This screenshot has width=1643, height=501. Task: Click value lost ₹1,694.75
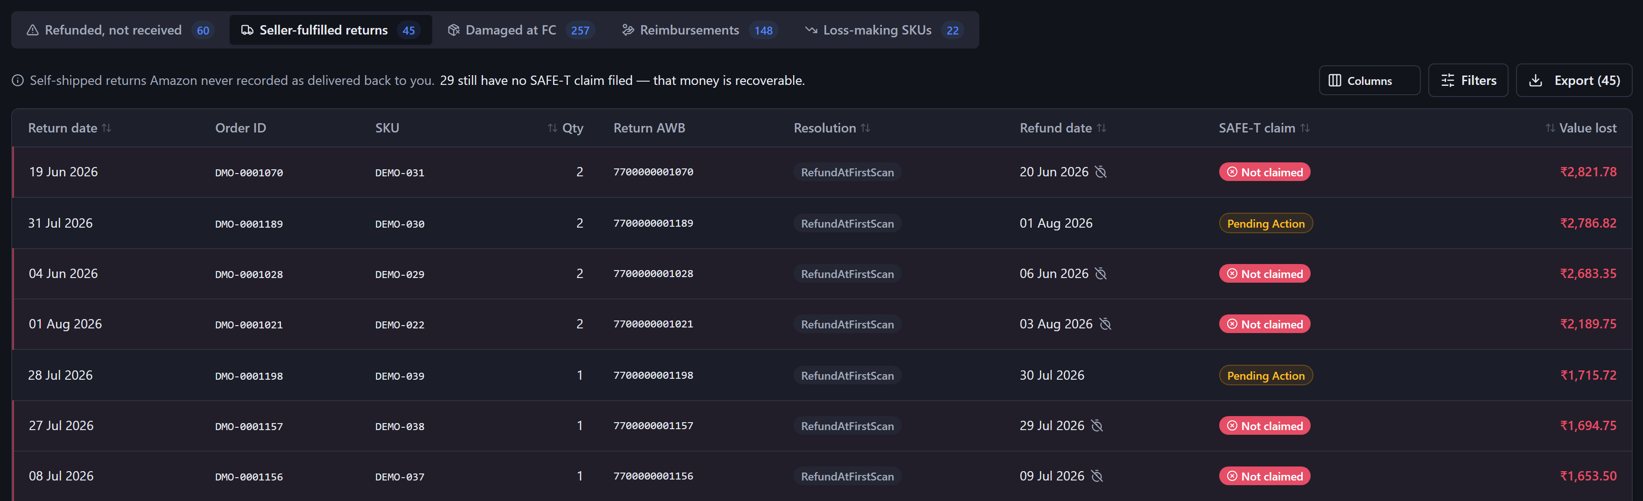[x=1588, y=425]
